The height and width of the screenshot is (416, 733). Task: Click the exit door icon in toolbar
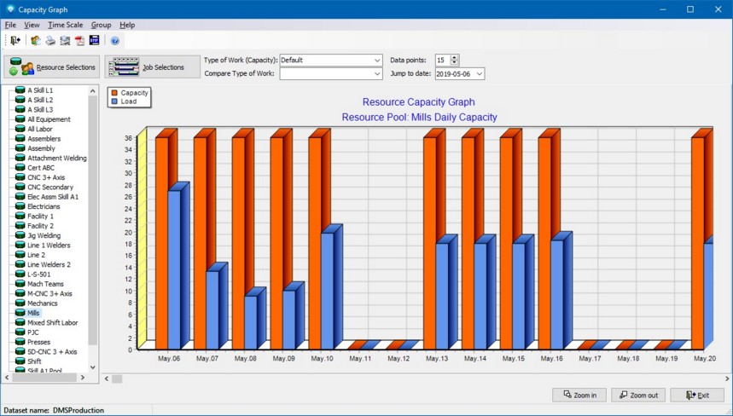15,40
